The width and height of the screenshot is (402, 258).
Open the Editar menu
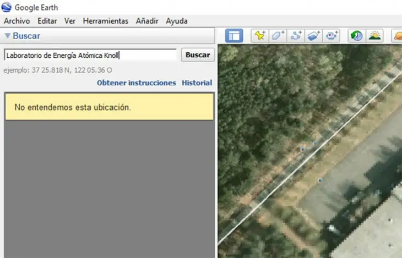click(47, 21)
